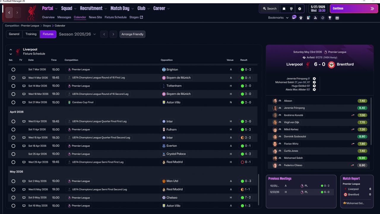
Task: Click the TV icon on the Tottenham row
Action: click(24, 86)
